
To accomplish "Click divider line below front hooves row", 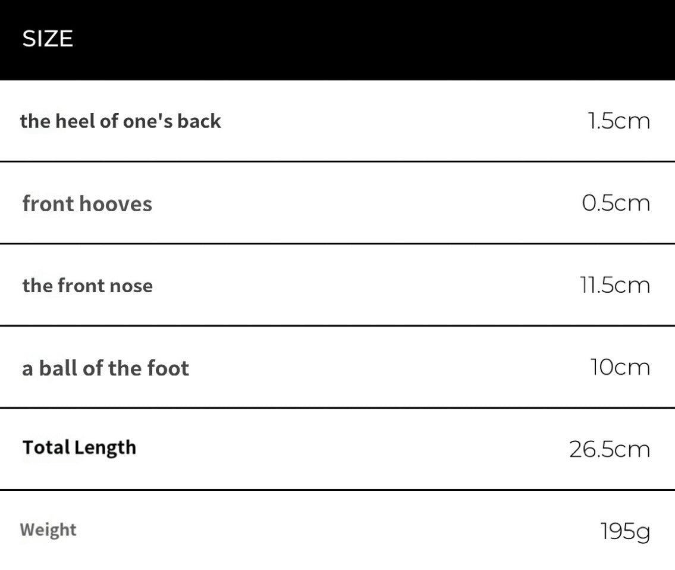I will click(x=338, y=243).
